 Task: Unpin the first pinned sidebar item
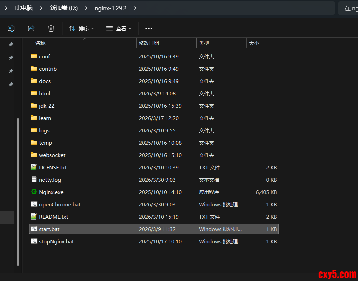(11, 44)
